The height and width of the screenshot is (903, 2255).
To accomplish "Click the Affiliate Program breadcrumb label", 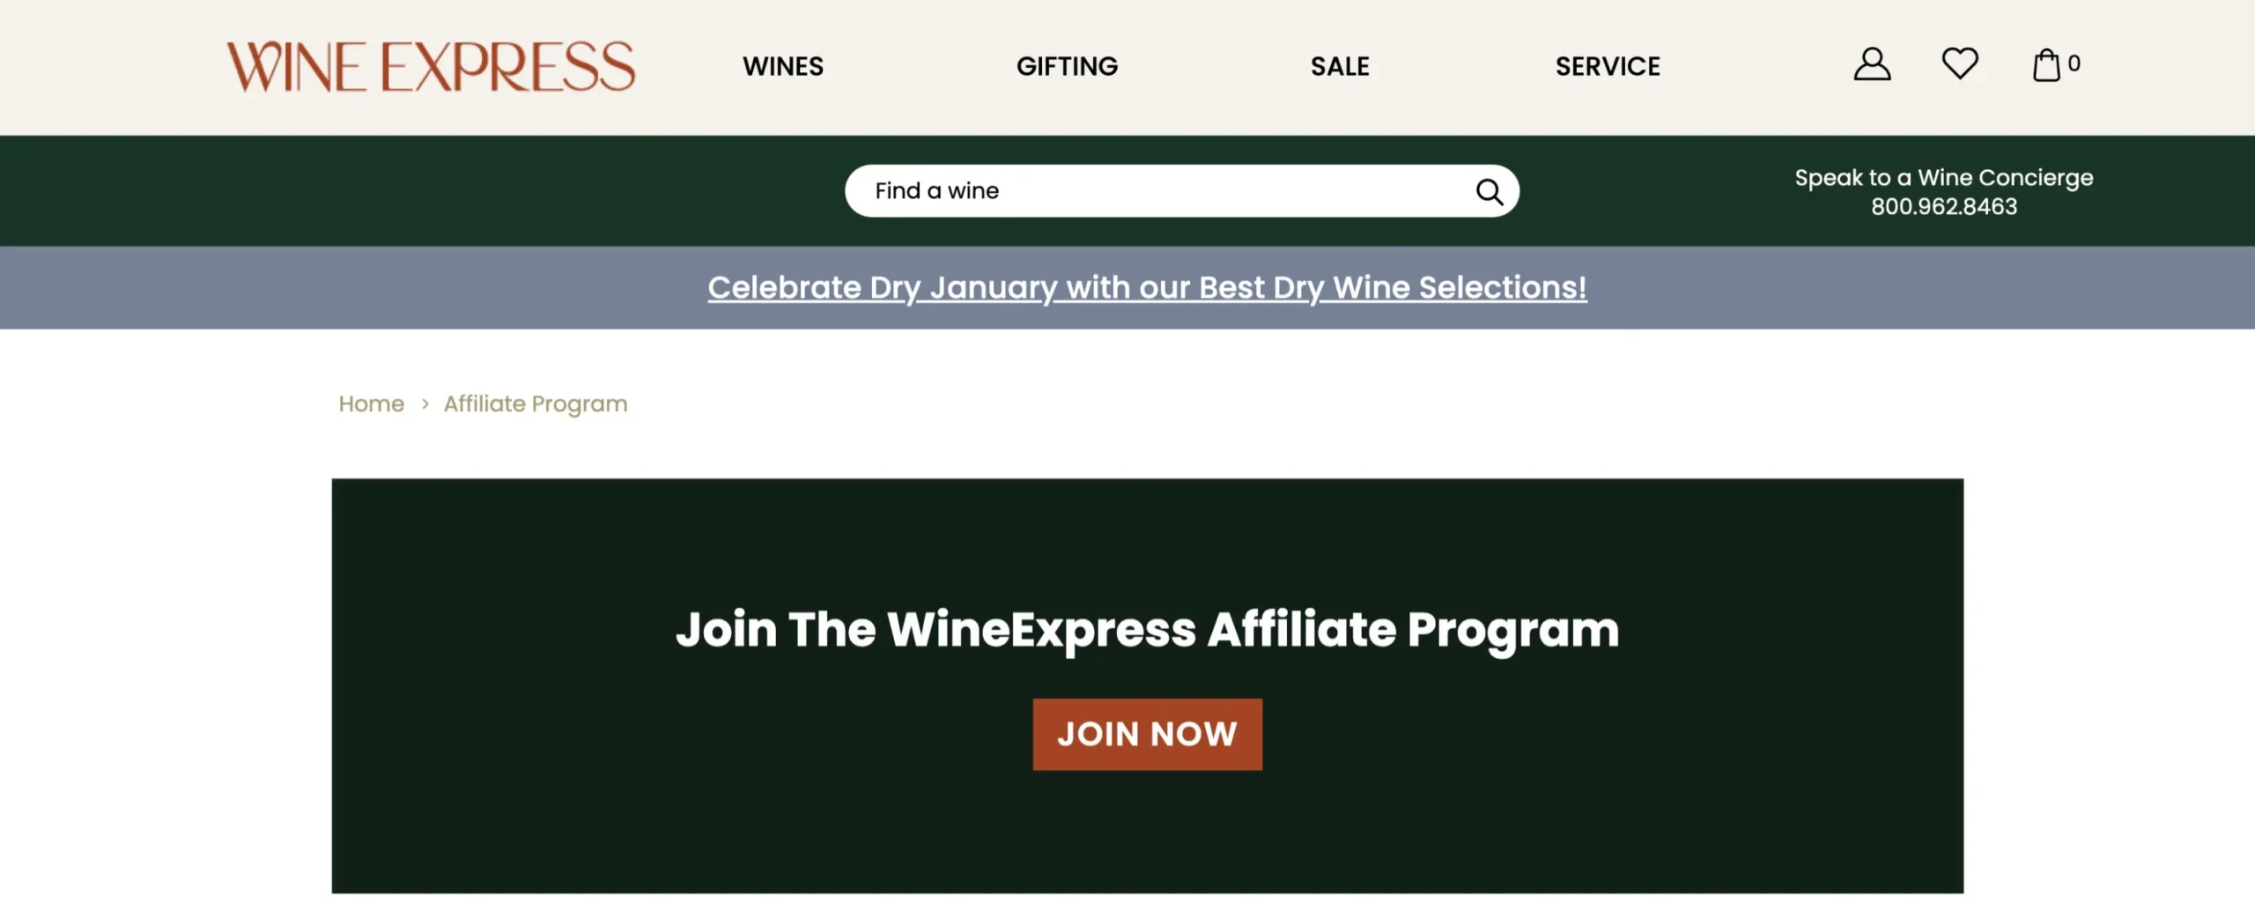I will (534, 403).
